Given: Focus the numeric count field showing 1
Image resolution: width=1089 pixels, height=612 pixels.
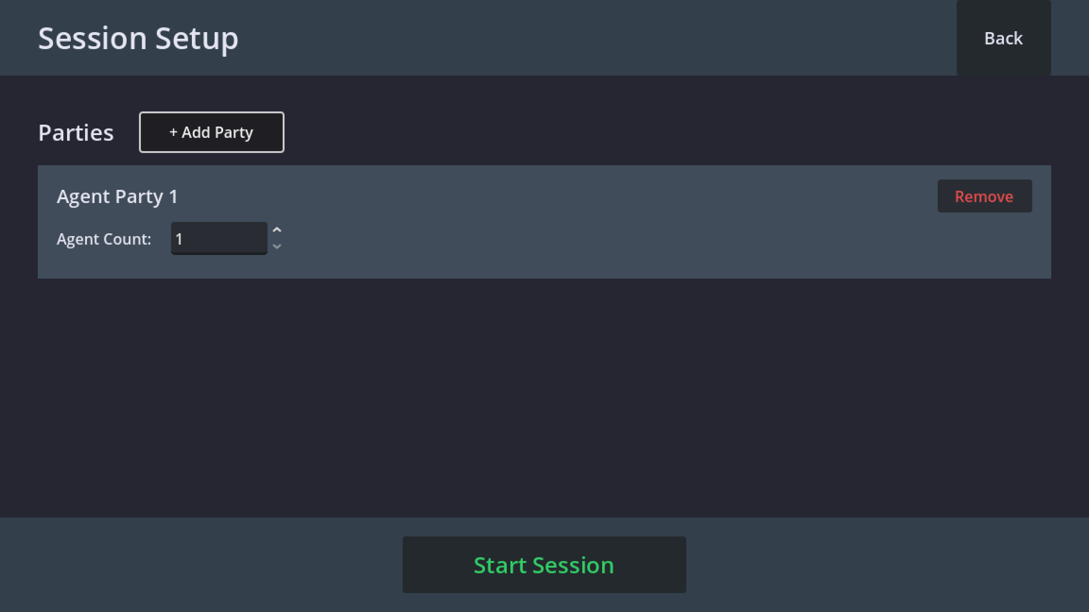Looking at the screenshot, I should tap(219, 238).
